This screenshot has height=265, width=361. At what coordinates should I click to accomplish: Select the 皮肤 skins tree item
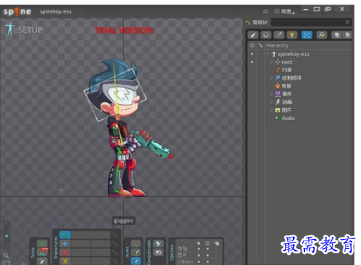pyautogui.click(x=284, y=86)
